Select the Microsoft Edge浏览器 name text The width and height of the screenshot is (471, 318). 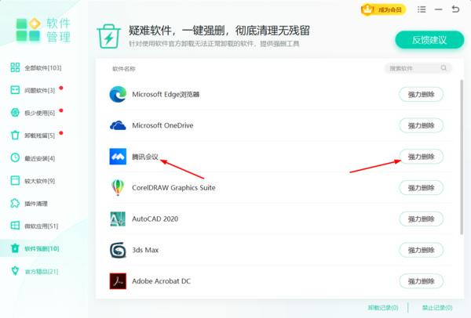[166, 95]
